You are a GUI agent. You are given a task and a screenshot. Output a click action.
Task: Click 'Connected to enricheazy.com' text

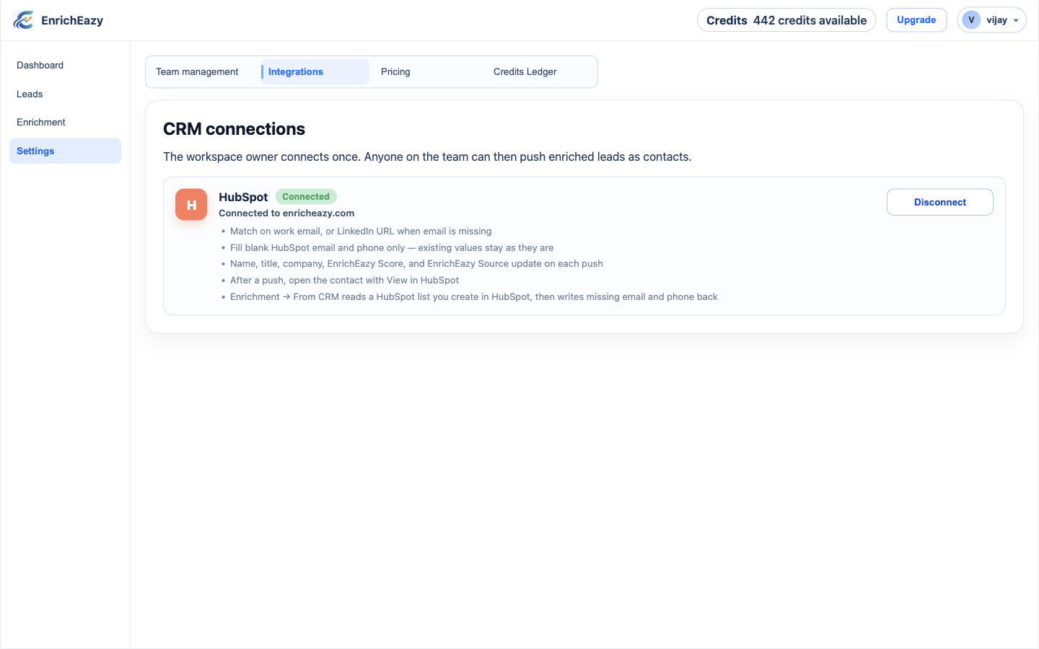286,213
